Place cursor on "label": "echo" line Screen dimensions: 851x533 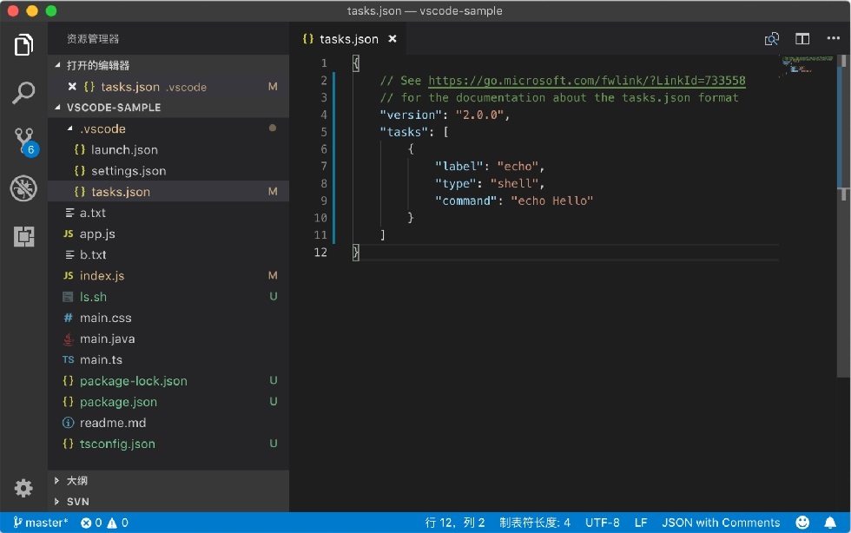coord(490,166)
